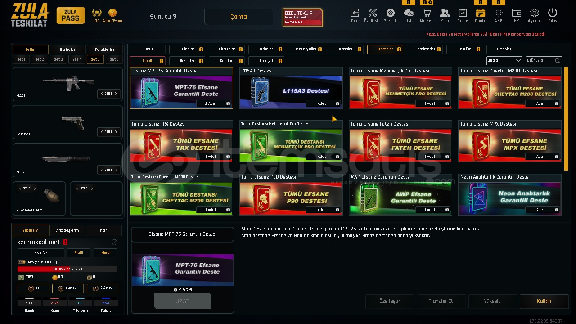This screenshot has width=576, height=324.
Task: Select Set 5 loadout
Action: pos(95,59)
